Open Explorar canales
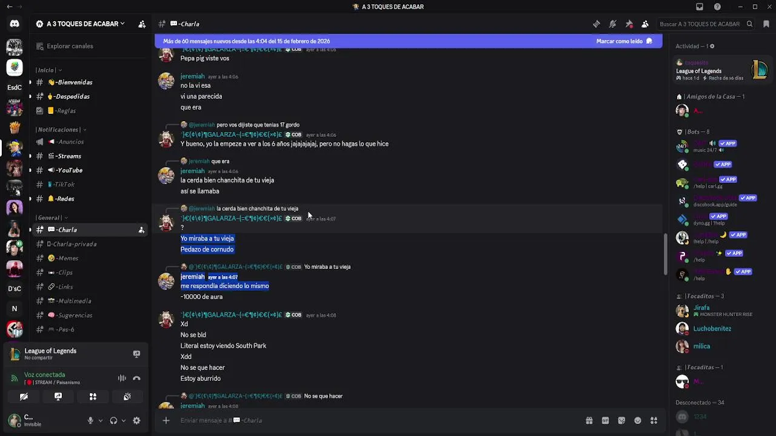 [70, 46]
